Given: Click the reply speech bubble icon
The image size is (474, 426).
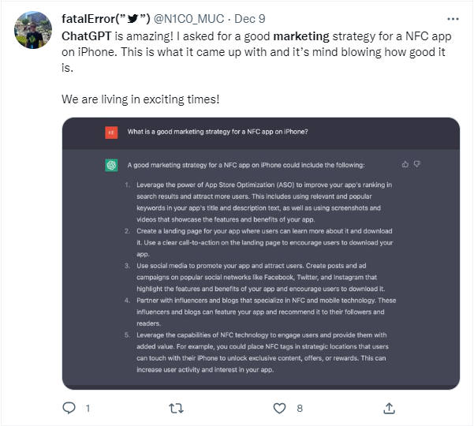Looking at the screenshot, I should coord(69,408).
